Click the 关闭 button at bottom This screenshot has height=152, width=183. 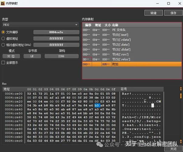point(173,149)
